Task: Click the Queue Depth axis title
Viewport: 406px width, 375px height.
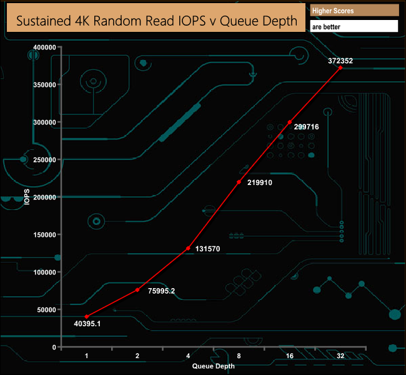Action: click(x=214, y=366)
